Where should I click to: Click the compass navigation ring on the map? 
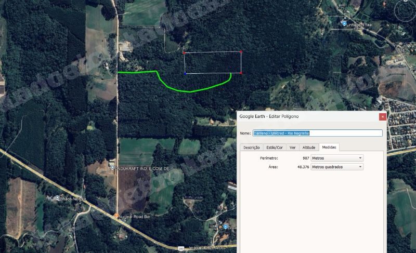tap(405, 10)
